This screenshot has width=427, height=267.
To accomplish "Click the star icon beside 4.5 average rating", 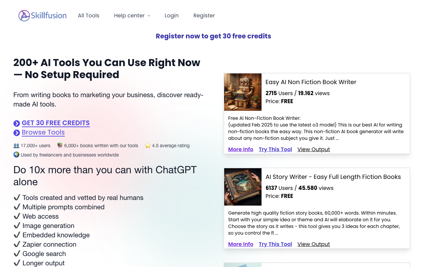I will [148, 146].
